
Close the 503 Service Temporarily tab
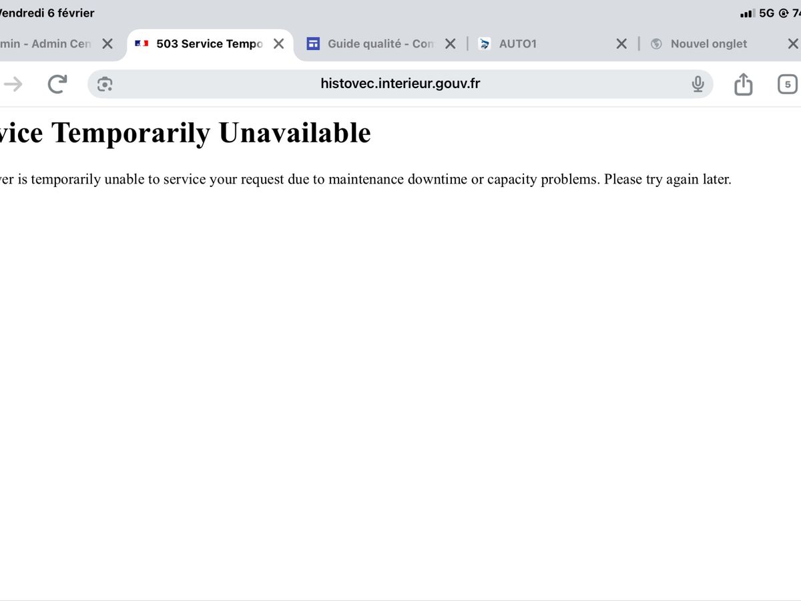279,43
